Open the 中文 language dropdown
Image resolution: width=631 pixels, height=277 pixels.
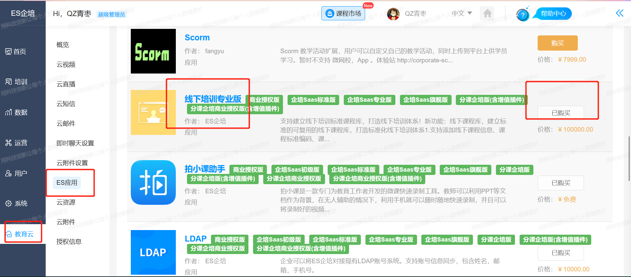point(462,13)
